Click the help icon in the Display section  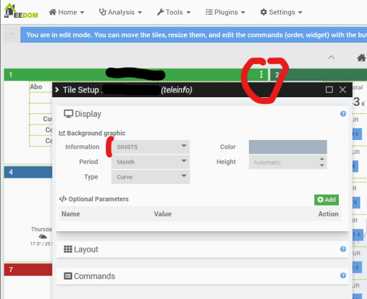coord(343,114)
